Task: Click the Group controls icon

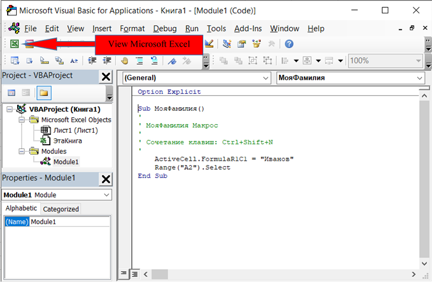Action: 253,60
